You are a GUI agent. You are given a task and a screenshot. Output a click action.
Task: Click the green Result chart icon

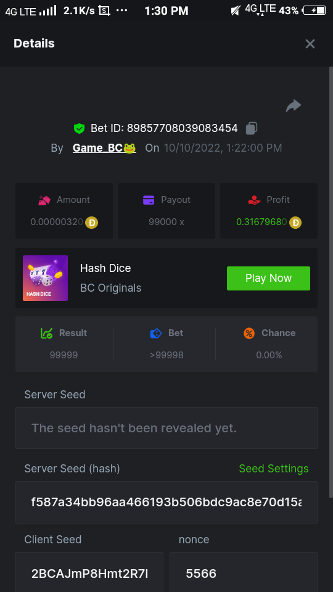46,333
